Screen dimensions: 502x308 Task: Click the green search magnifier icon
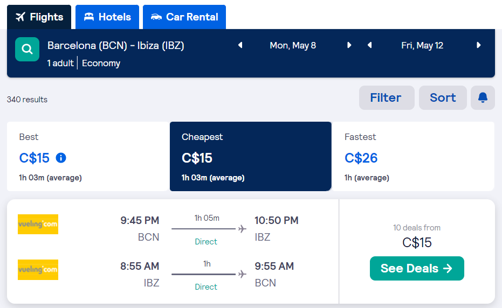pyautogui.click(x=27, y=49)
